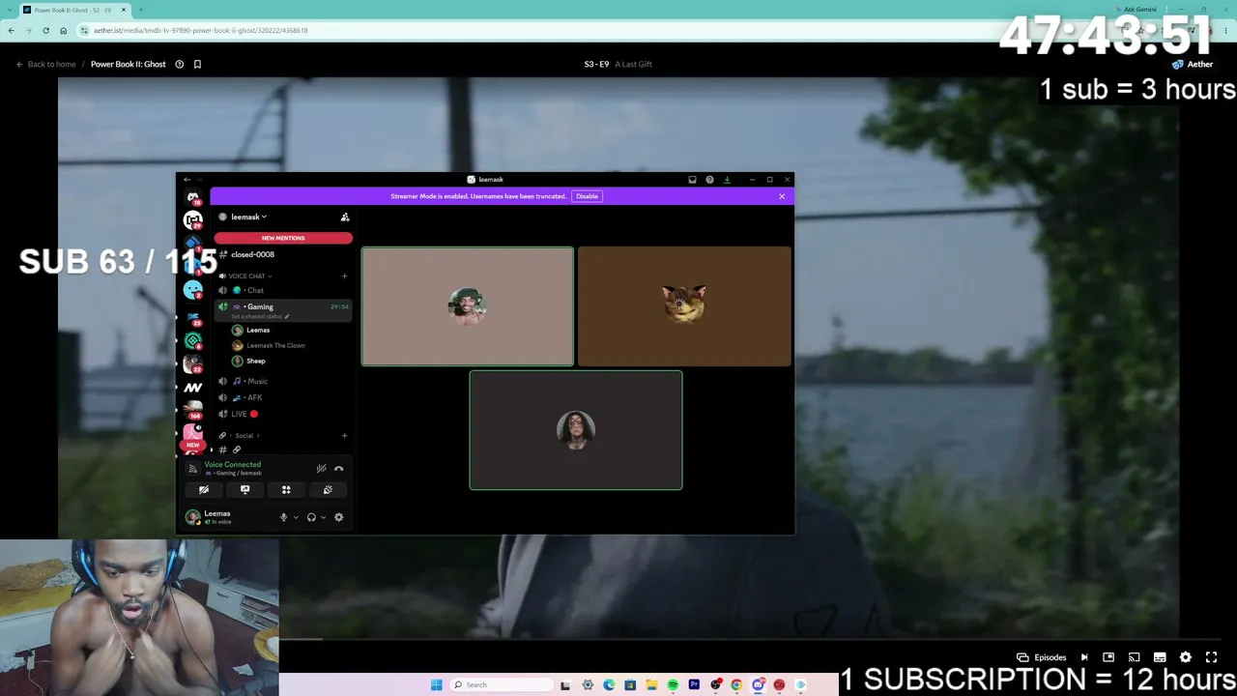Skip to next episode in player
The width and height of the screenshot is (1237, 696).
click(1084, 657)
